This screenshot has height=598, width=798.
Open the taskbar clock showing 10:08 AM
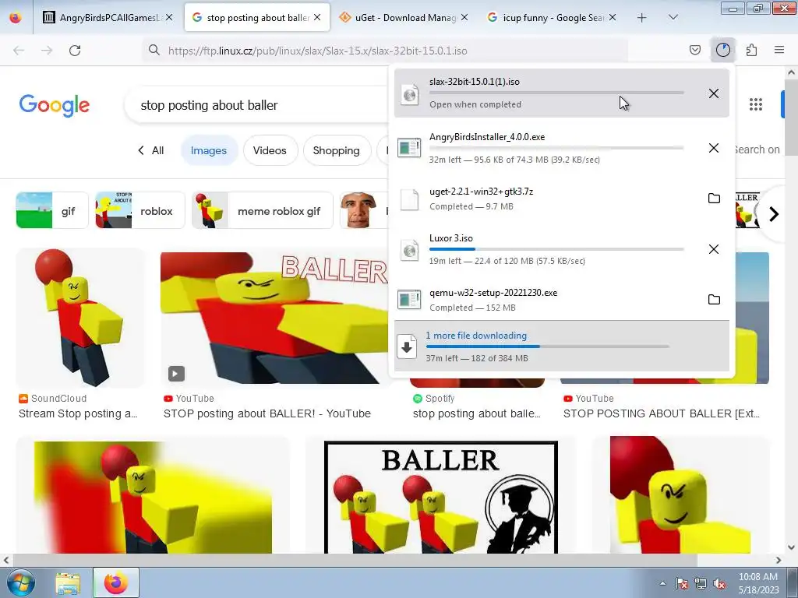758,583
